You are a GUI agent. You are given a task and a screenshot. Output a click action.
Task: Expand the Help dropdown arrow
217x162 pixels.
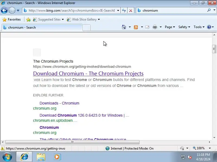[x=213, y=27]
